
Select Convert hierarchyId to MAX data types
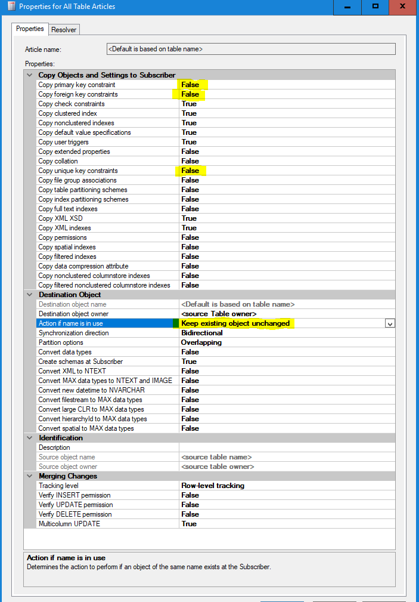point(216,419)
